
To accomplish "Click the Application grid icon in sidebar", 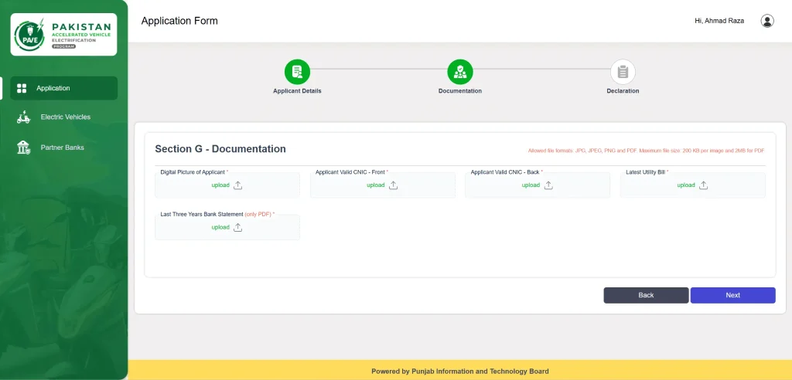I will click(x=22, y=88).
